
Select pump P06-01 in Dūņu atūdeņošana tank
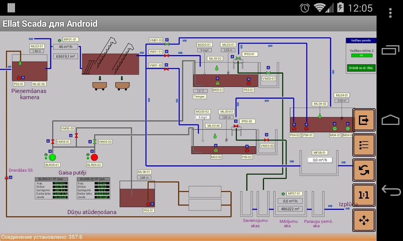tap(147, 205)
